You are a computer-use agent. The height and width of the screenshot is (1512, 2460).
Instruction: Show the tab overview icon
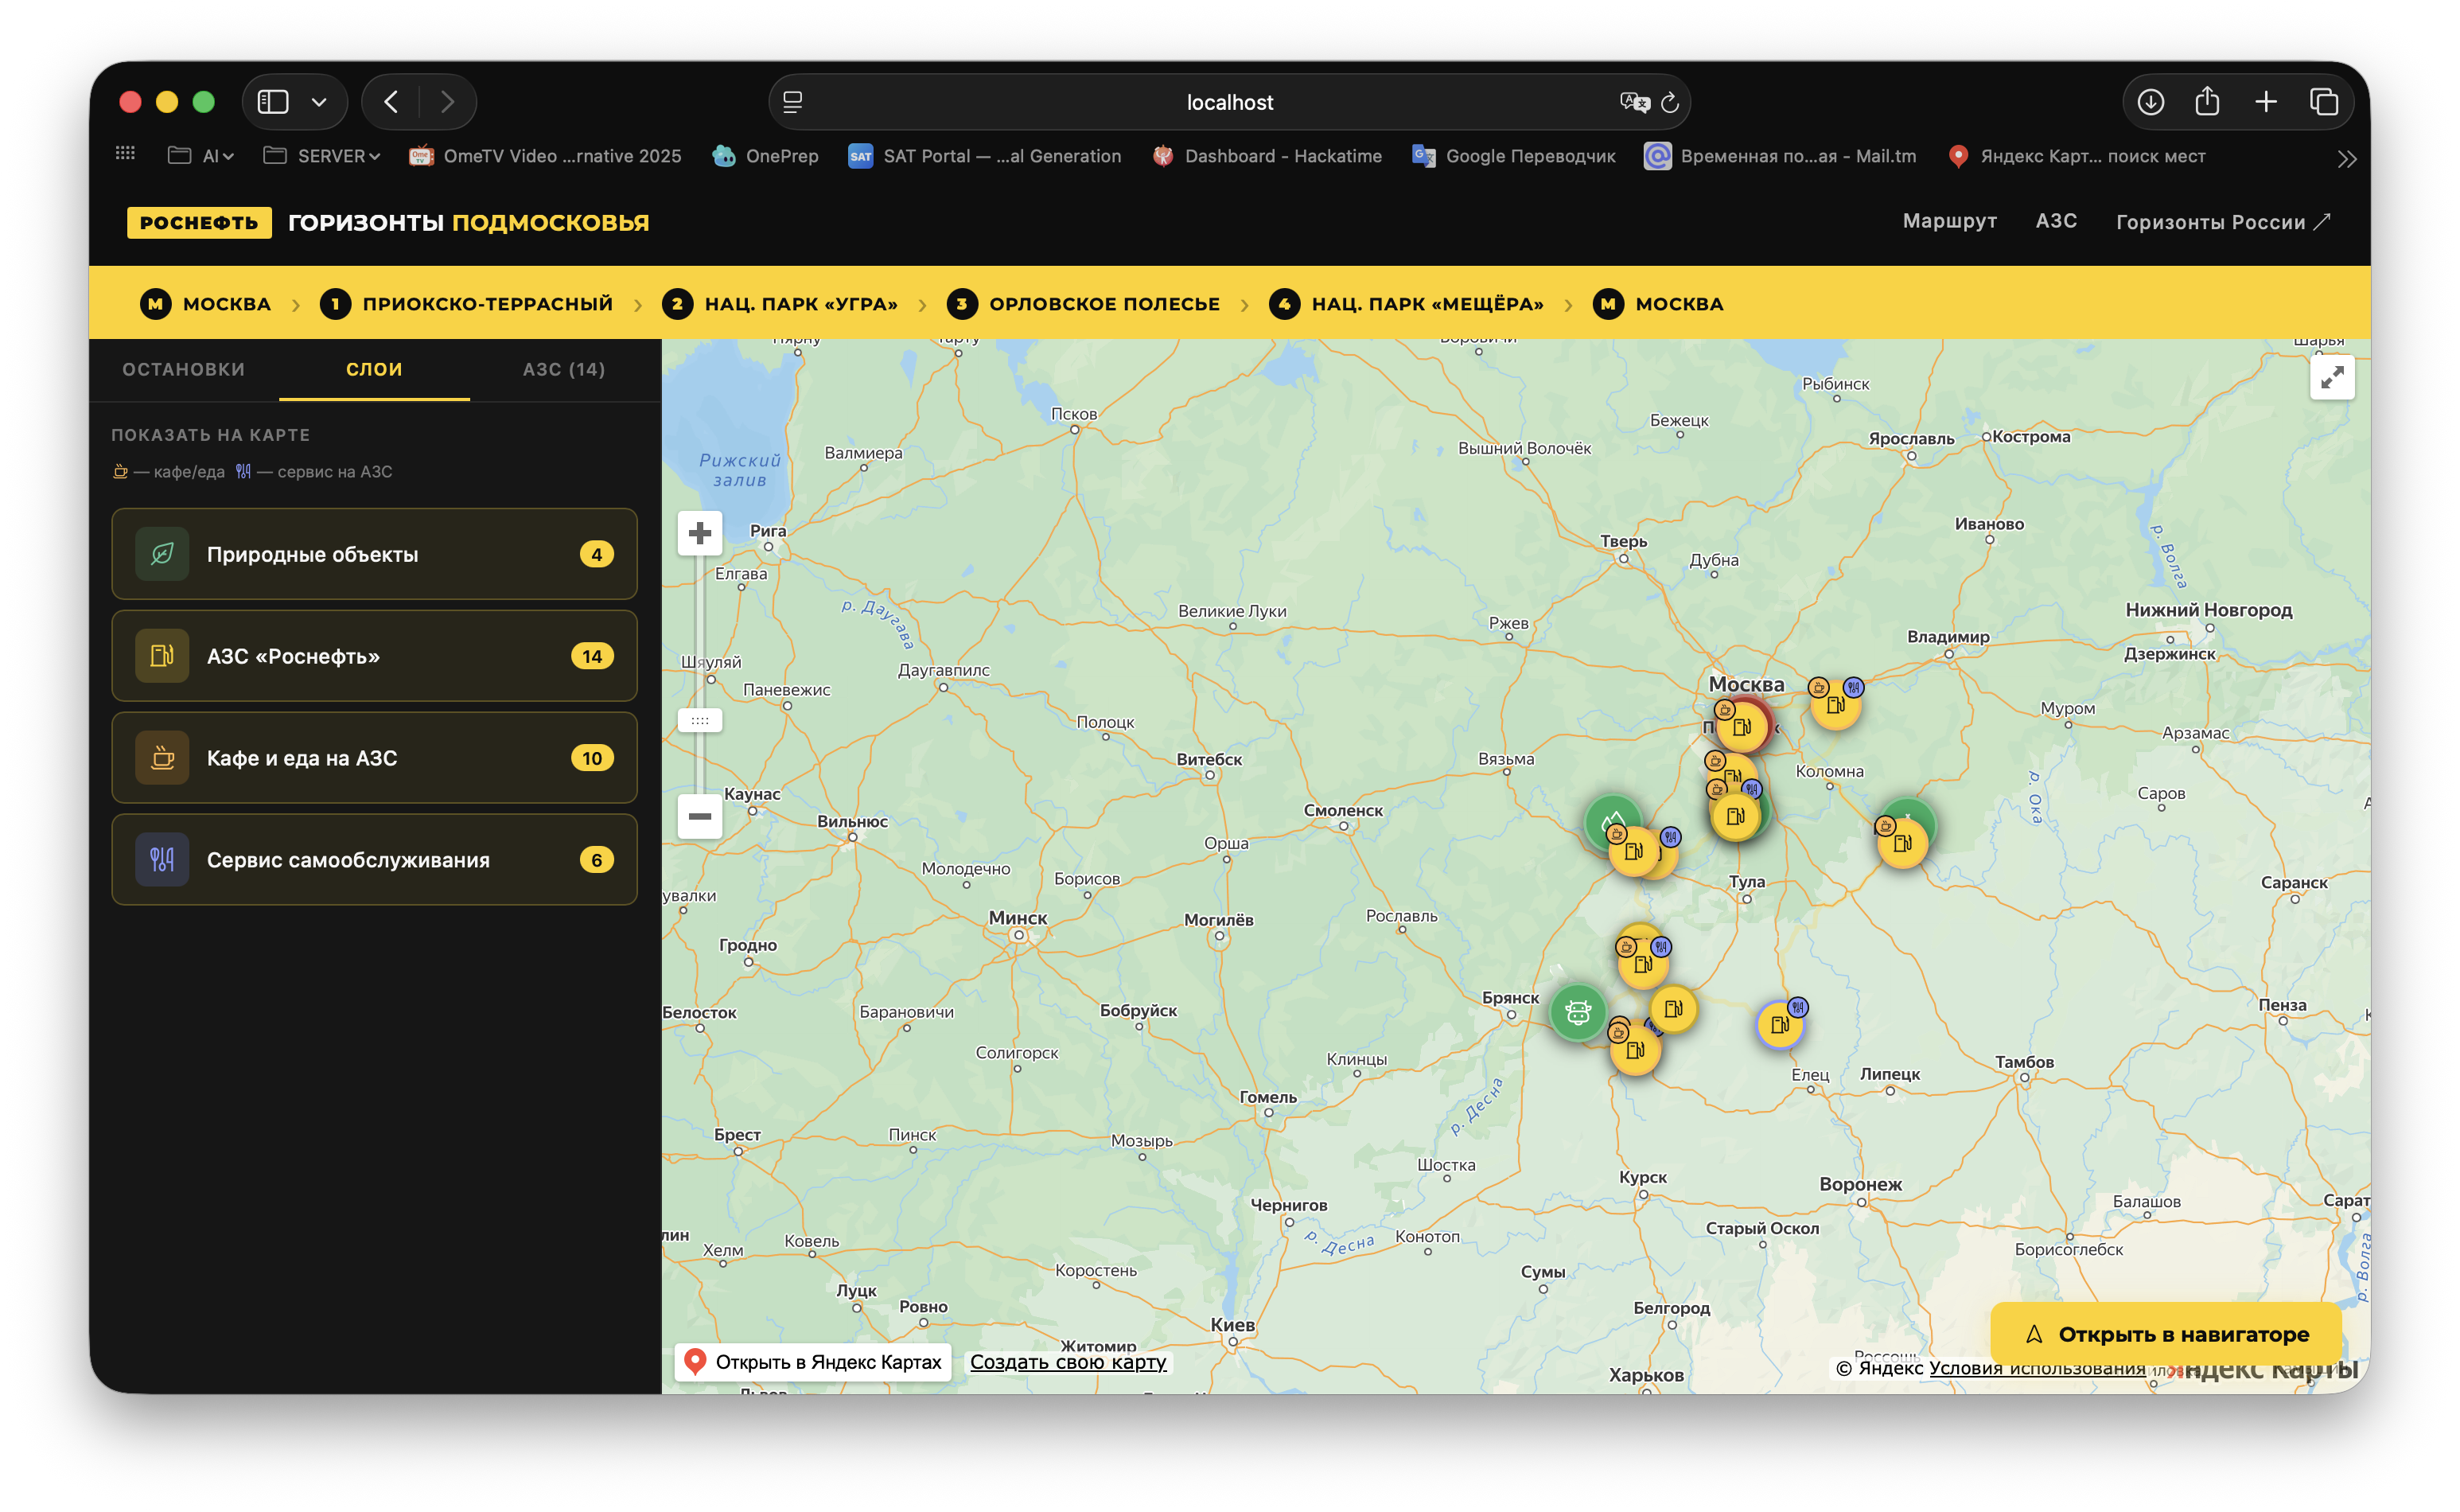point(2324,102)
